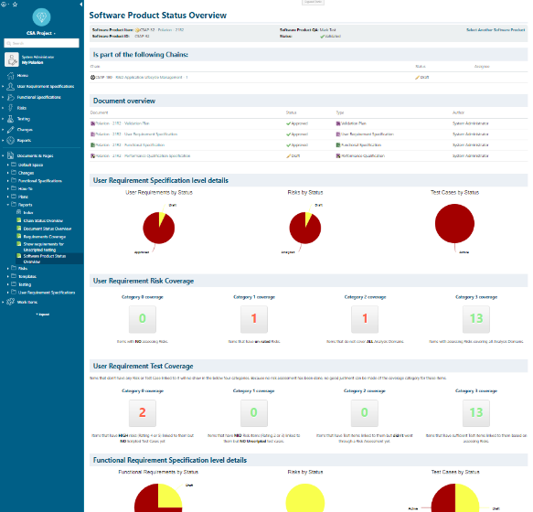Click Category 3 coverage count 13
533x512 pixels.
[476, 318]
